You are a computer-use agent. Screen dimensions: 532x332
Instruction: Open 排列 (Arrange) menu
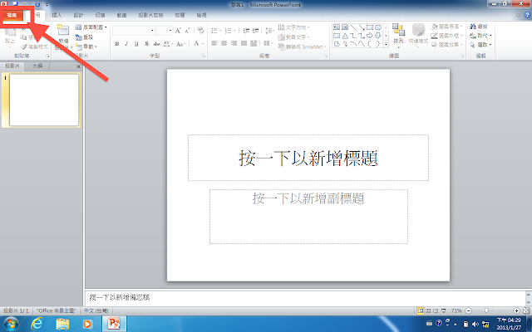[x=398, y=35]
